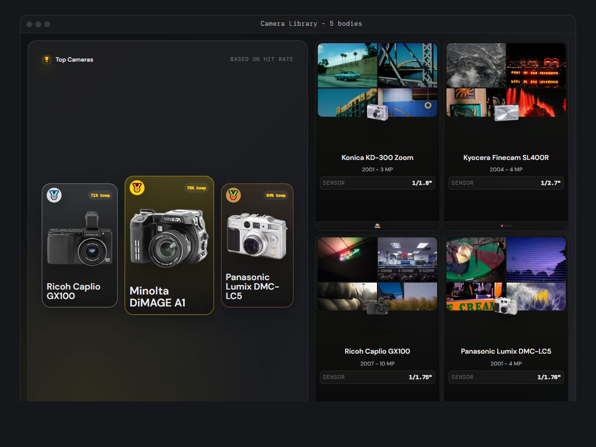
Task: Click the '2004 - 4 MP' text
Action: 506,170
